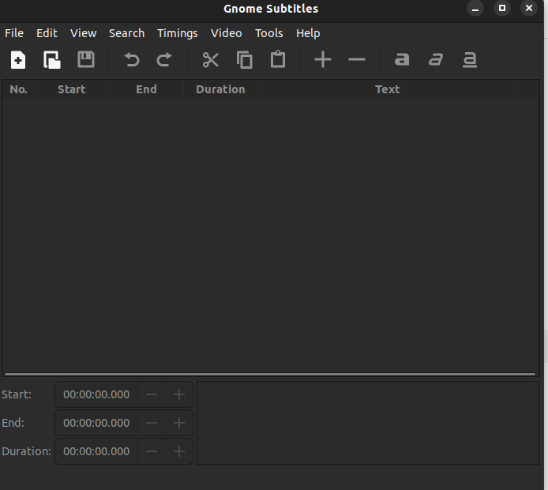The width and height of the screenshot is (548, 490).
Task: Click the Duration column header
Action: coord(220,89)
